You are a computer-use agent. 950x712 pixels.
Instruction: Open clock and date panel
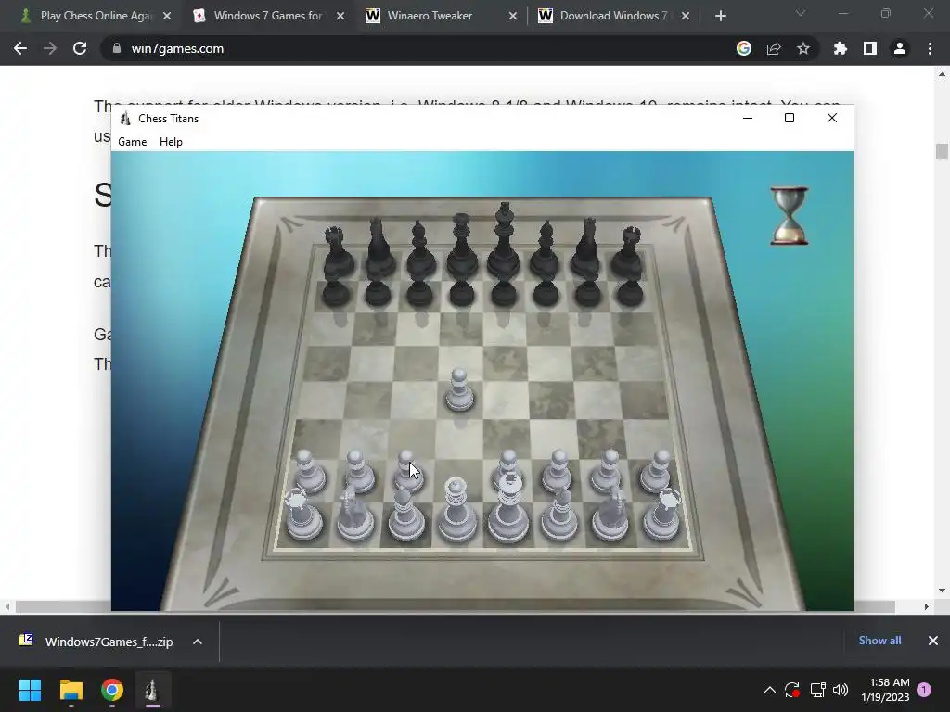click(x=885, y=690)
